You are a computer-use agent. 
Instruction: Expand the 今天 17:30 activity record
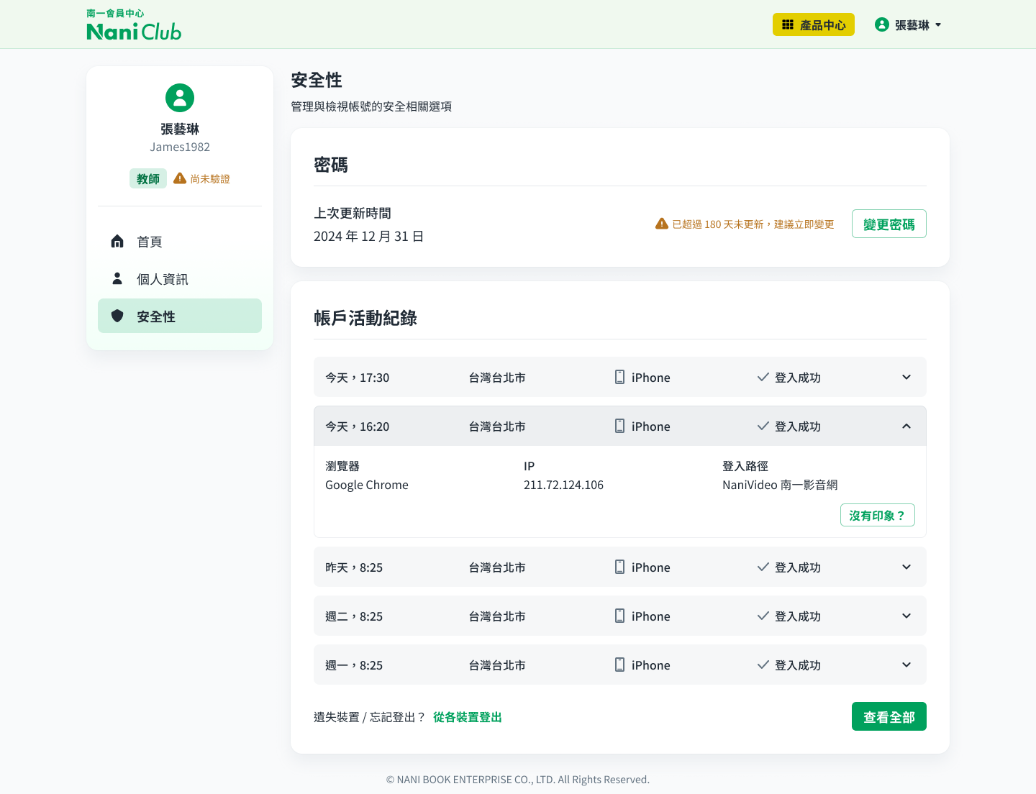(906, 377)
